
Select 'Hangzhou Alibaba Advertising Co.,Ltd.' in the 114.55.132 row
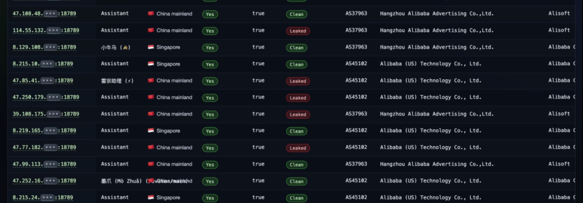pyautogui.click(x=437, y=30)
